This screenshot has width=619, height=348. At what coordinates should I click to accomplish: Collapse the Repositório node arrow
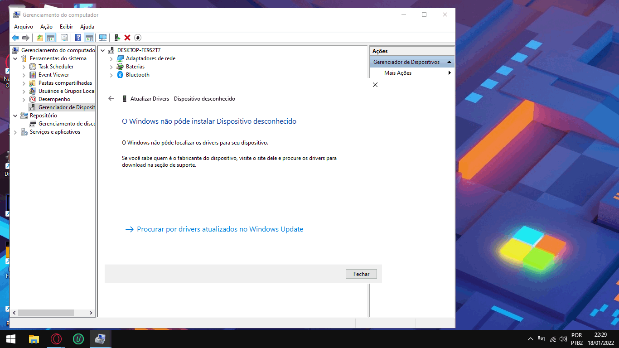[x=15, y=116]
